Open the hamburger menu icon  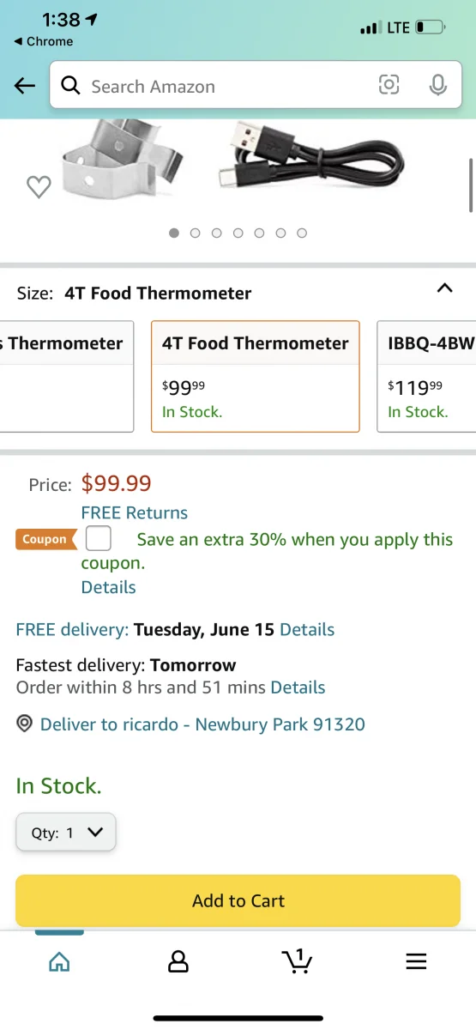pos(416,961)
